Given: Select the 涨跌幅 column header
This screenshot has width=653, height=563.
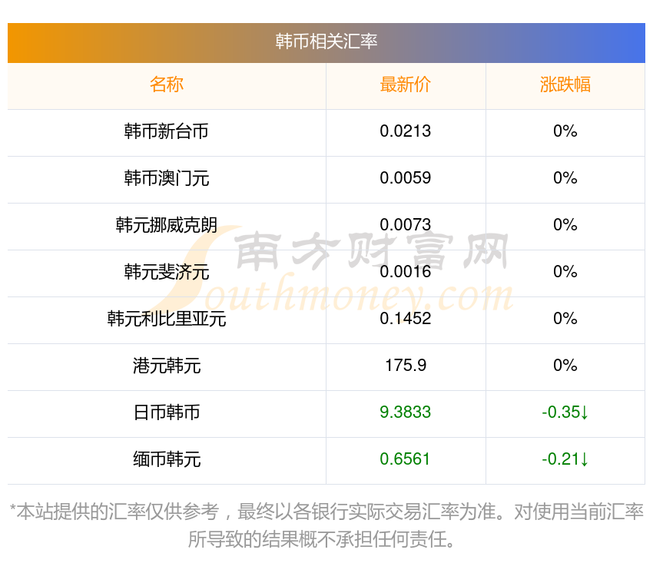Looking at the screenshot, I should (565, 84).
